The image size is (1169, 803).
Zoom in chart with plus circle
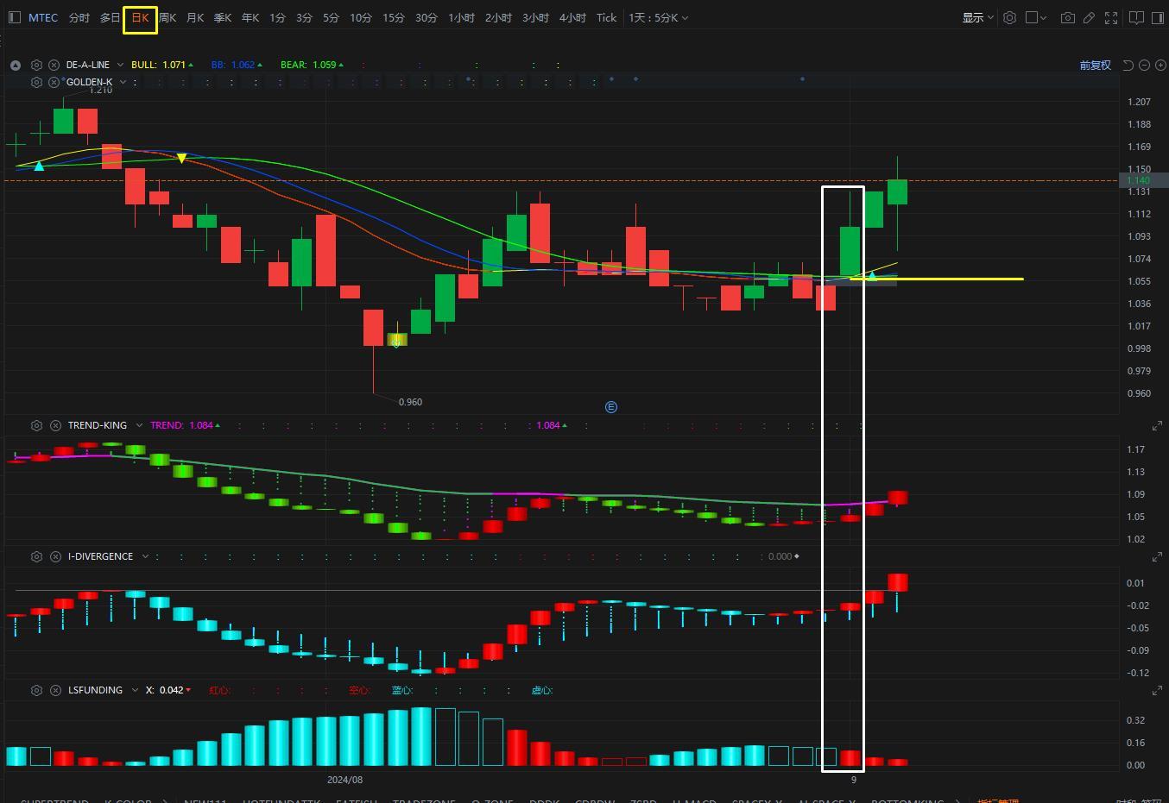[x=1160, y=65]
